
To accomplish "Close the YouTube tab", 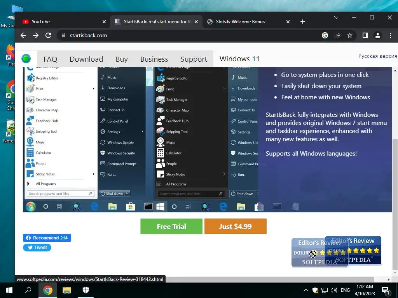I will click(104, 22).
